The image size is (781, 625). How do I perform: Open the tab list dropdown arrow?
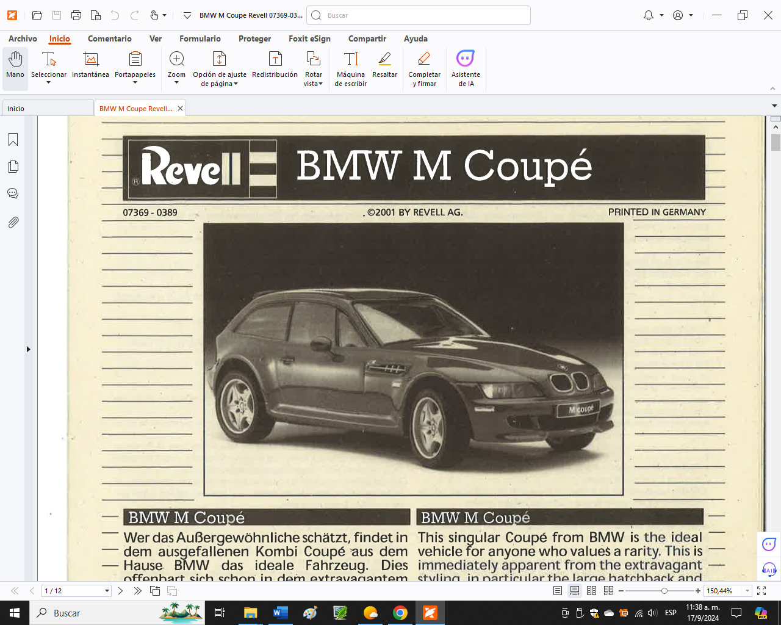click(774, 106)
